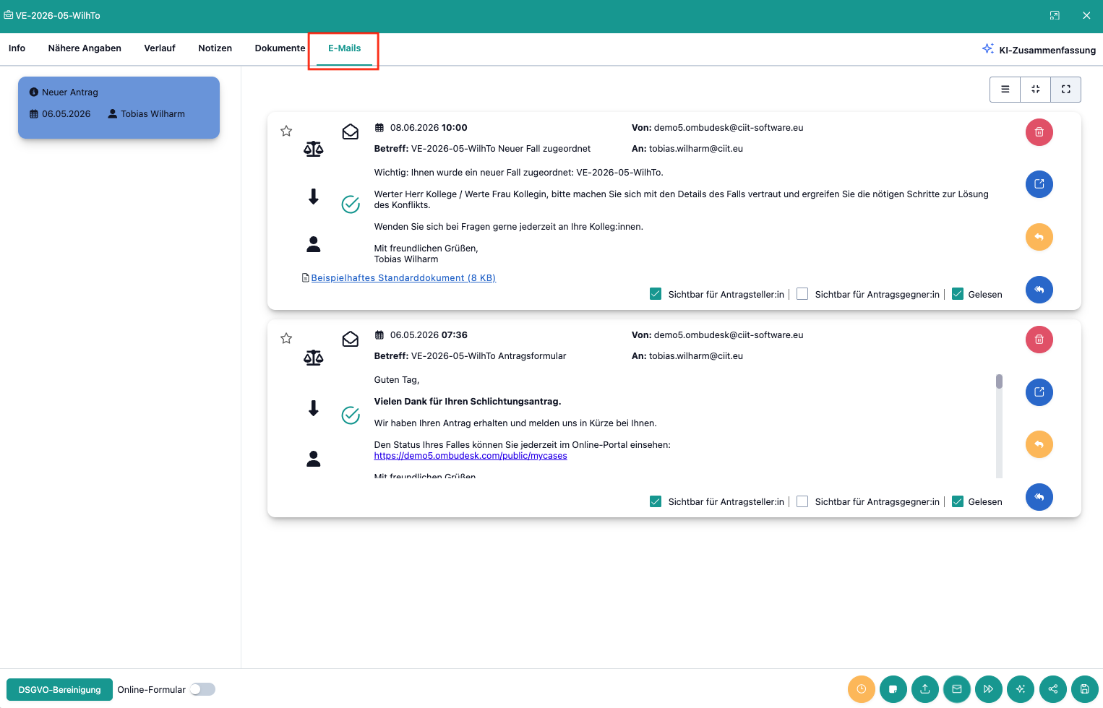Screen dimensions: 1103x708
Task: Click the DSGVO-Bereinigung button
Action: [59, 689]
